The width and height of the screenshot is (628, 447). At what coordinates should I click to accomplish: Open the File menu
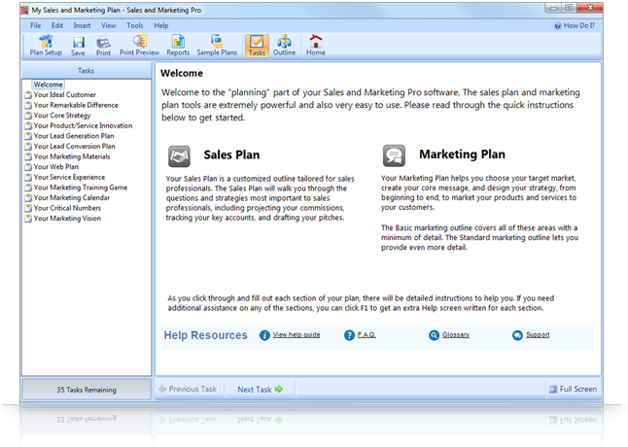[x=36, y=25]
